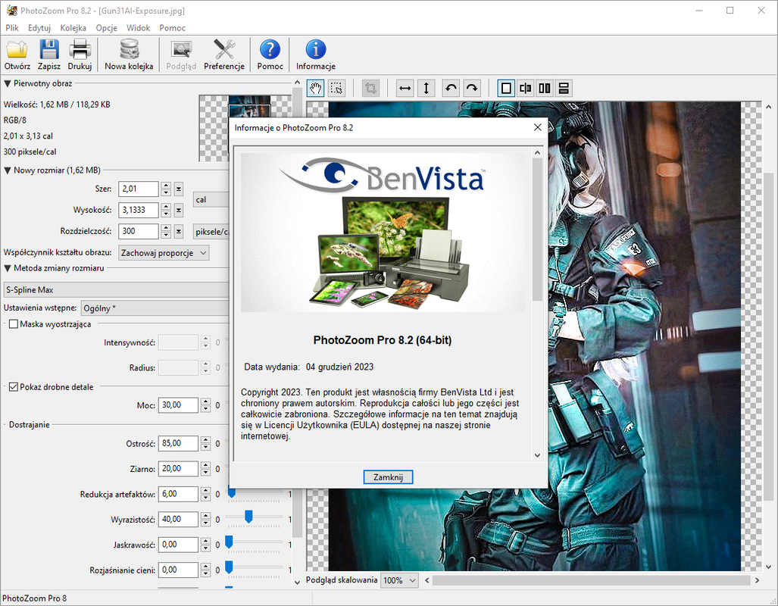Rotate the image counterclockwise
The image size is (778, 606).
click(451, 89)
